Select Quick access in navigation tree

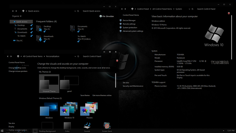[x=21, y=22]
